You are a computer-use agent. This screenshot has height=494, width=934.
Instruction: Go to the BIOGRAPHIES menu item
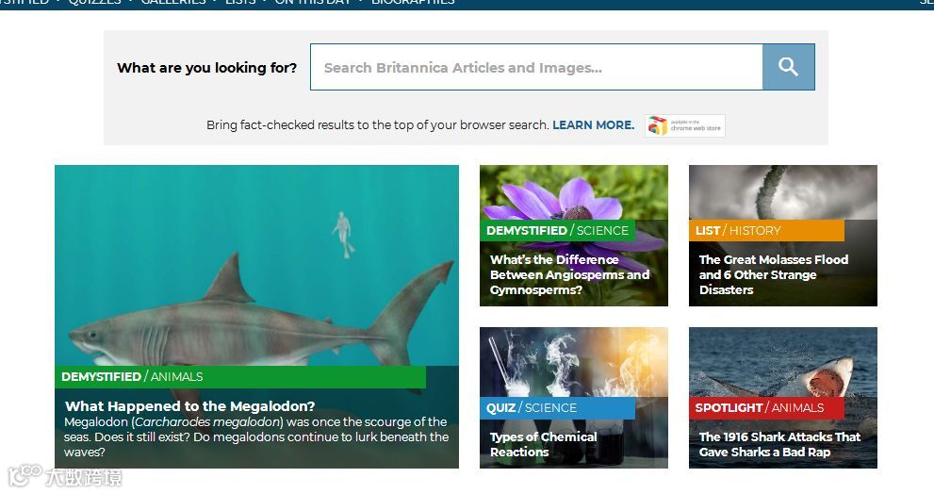click(x=413, y=3)
